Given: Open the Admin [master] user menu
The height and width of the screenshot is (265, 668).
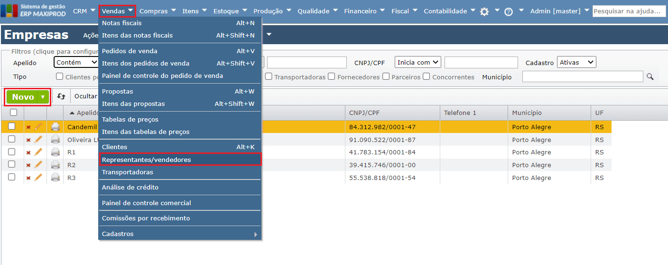Looking at the screenshot, I should tap(560, 11).
